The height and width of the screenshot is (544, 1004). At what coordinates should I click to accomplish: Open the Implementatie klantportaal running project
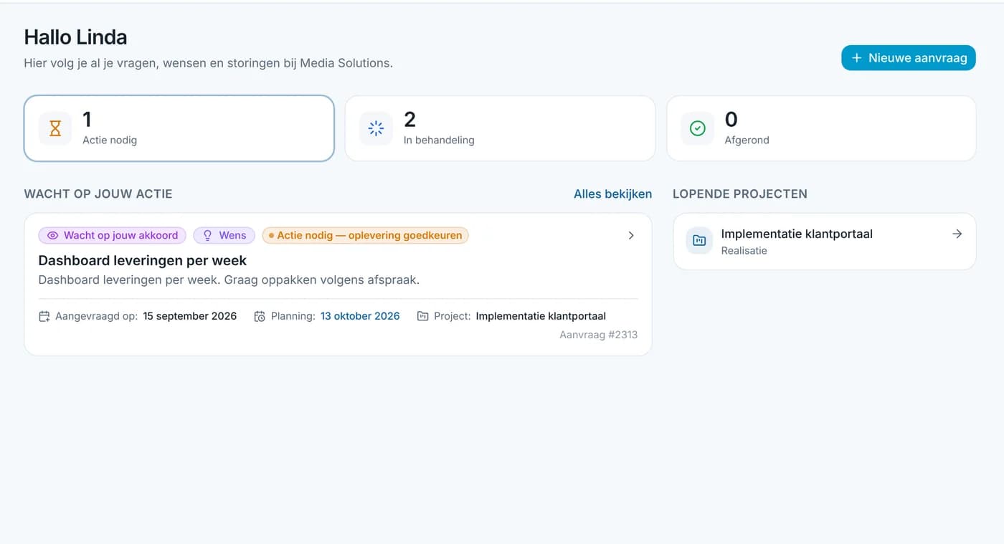pyautogui.click(x=825, y=242)
